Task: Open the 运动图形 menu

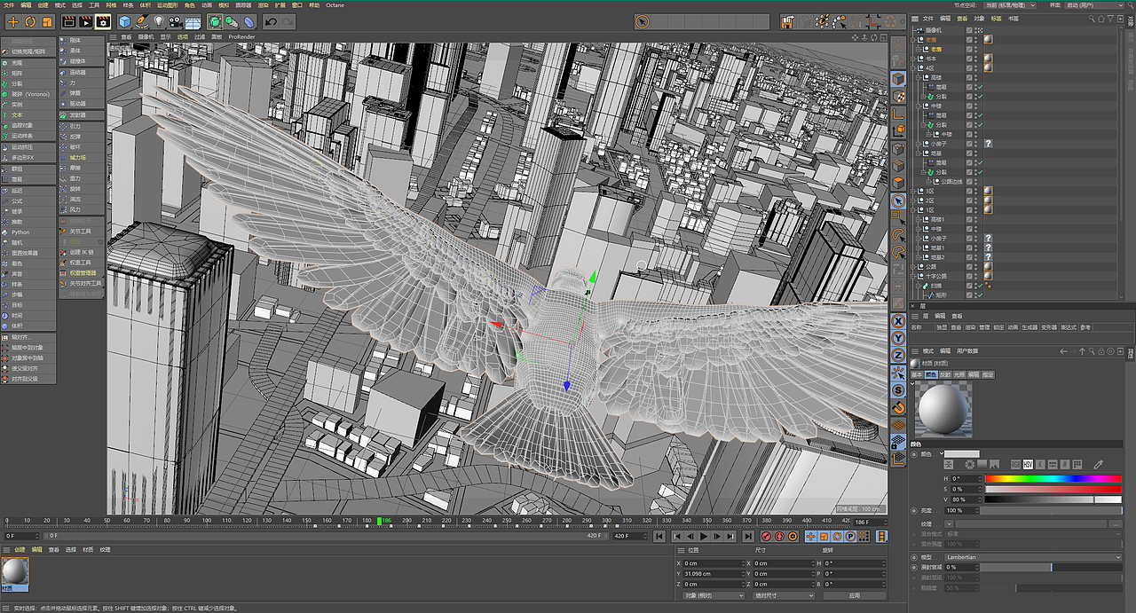Action: tap(166, 5)
